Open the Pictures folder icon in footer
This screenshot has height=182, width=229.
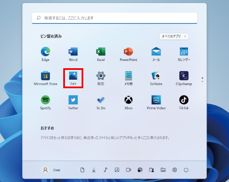pos(117,170)
